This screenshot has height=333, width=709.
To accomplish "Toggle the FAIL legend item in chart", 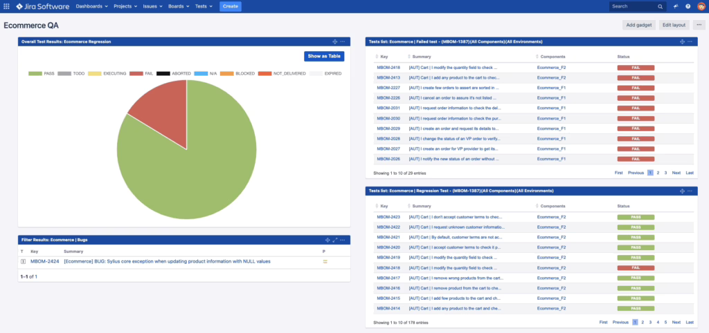I will (141, 73).
